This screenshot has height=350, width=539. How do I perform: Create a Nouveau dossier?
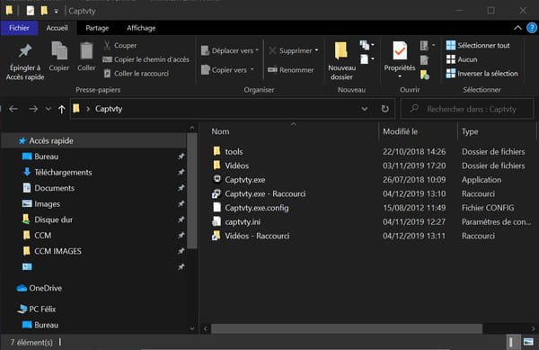tap(341, 61)
